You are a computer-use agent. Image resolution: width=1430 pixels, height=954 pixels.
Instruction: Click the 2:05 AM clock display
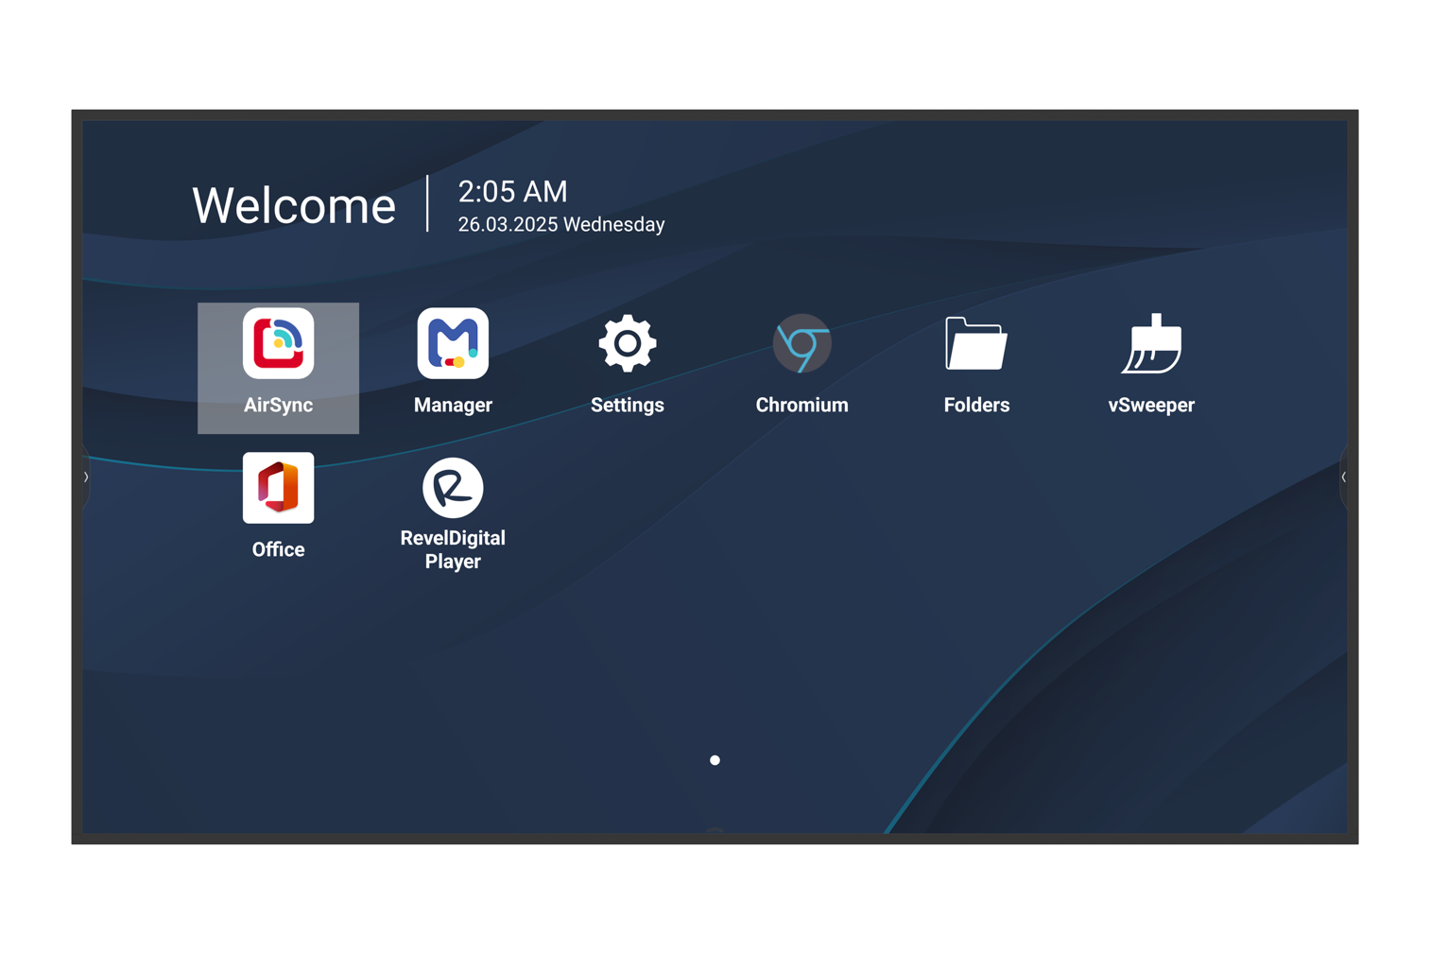(x=512, y=192)
